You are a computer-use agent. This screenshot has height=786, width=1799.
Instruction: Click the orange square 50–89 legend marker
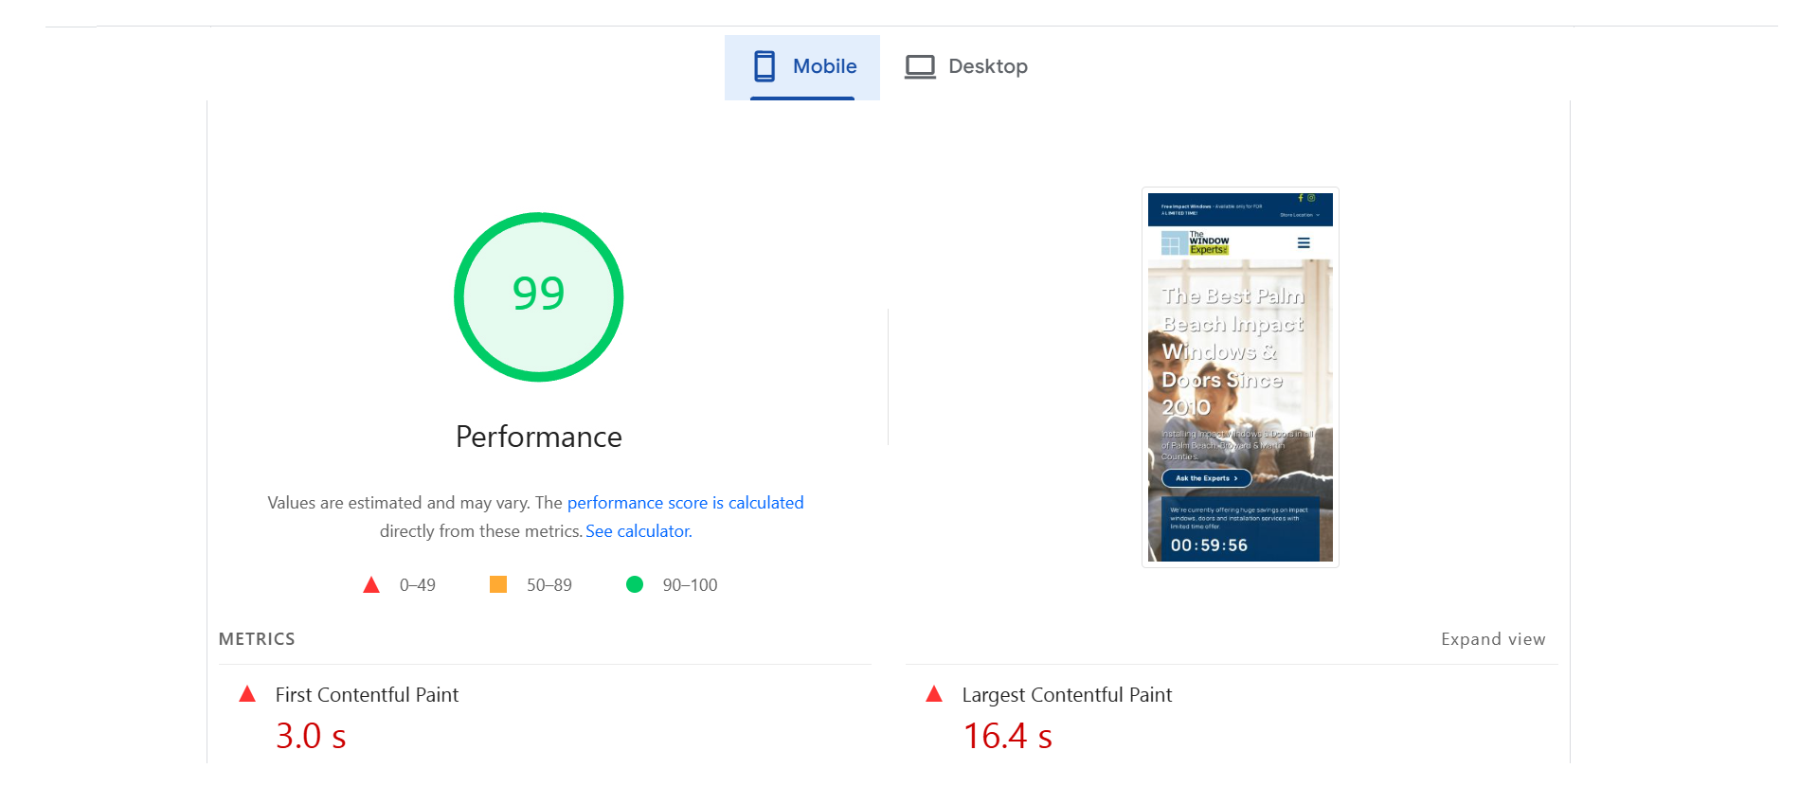[498, 584]
